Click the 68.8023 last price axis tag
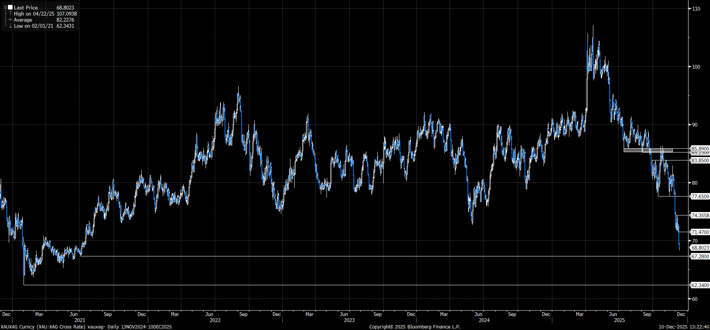This screenshot has width=710, height=330. click(x=700, y=248)
